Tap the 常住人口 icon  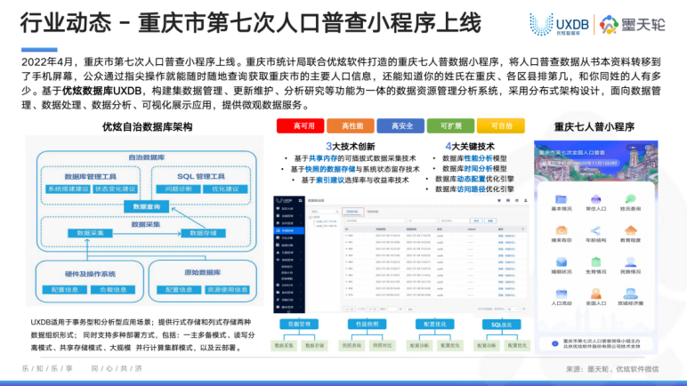(596, 199)
